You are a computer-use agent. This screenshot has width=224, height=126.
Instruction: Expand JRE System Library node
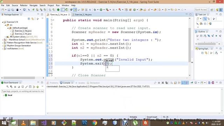click(x=5, y=37)
